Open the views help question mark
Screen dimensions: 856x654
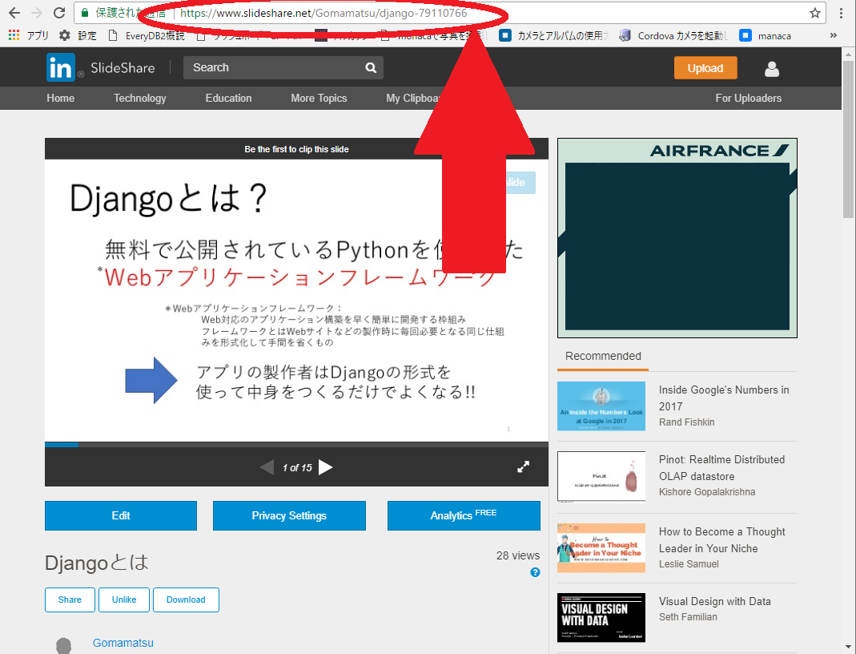point(535,572)
